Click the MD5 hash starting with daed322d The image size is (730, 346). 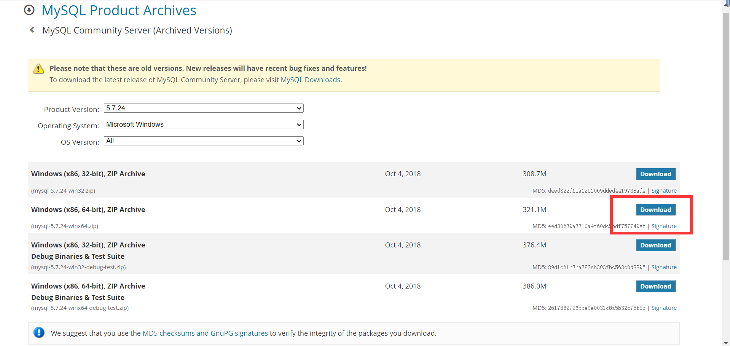(596, 191)
